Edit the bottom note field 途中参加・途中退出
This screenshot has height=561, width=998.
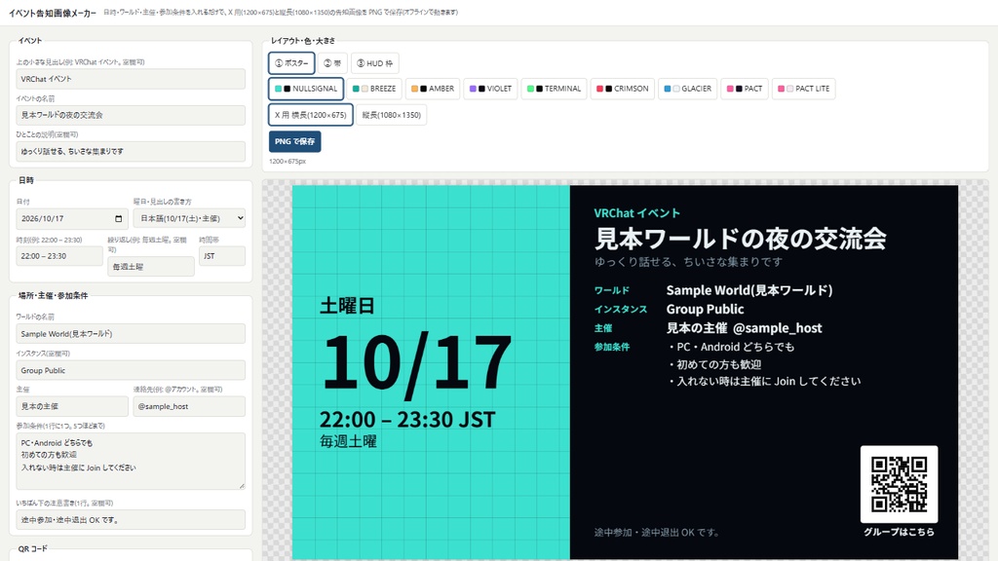131,520
